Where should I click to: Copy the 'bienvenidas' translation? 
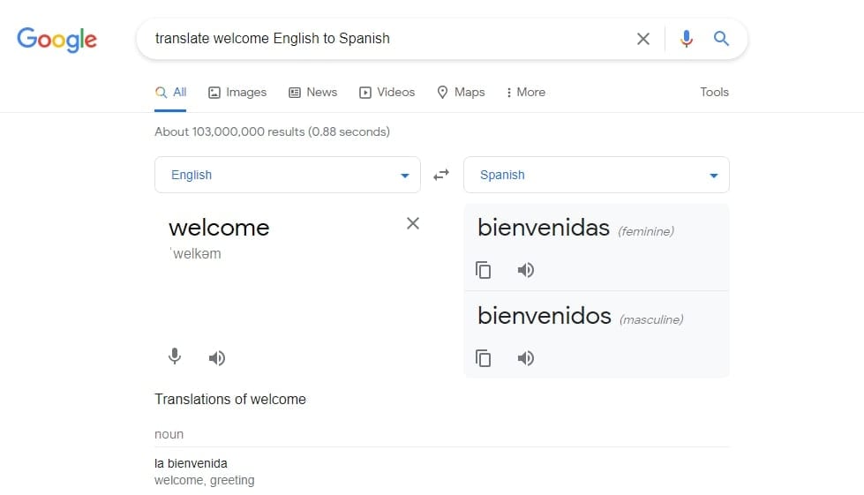(484, 270)
